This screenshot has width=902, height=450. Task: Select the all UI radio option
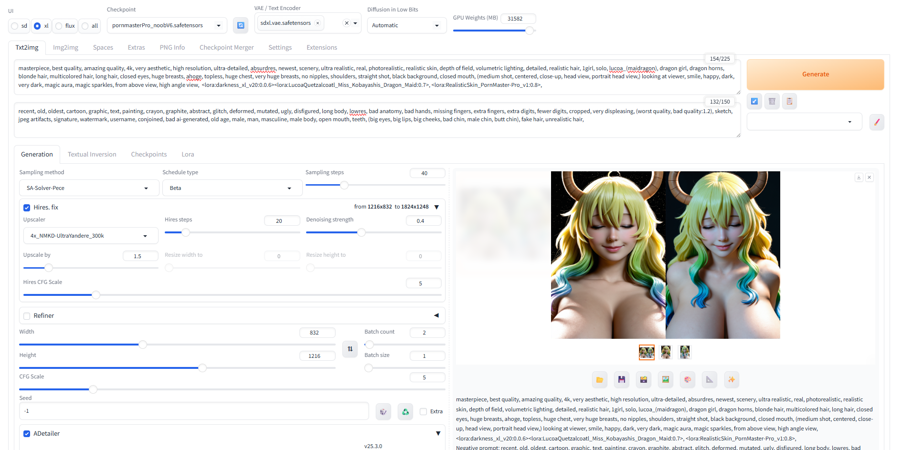[85, 26]
